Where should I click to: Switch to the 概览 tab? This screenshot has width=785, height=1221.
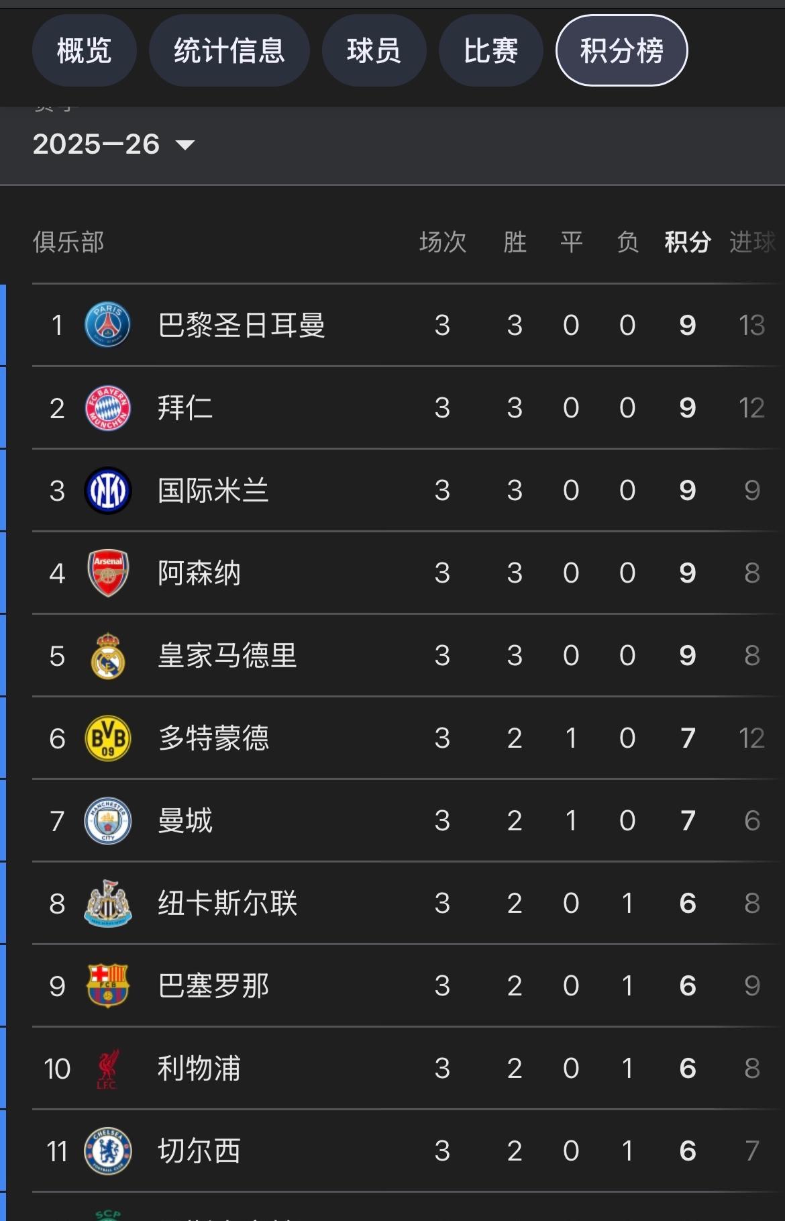point(84,50)
